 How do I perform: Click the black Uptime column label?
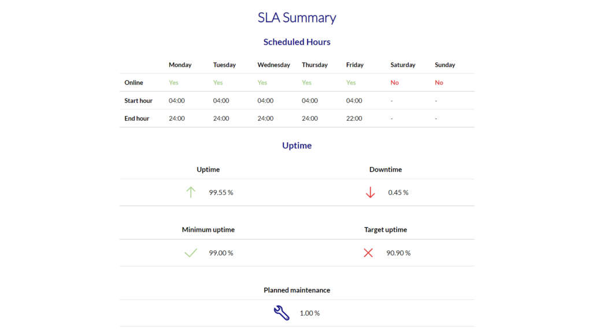[x=208, y=169]
